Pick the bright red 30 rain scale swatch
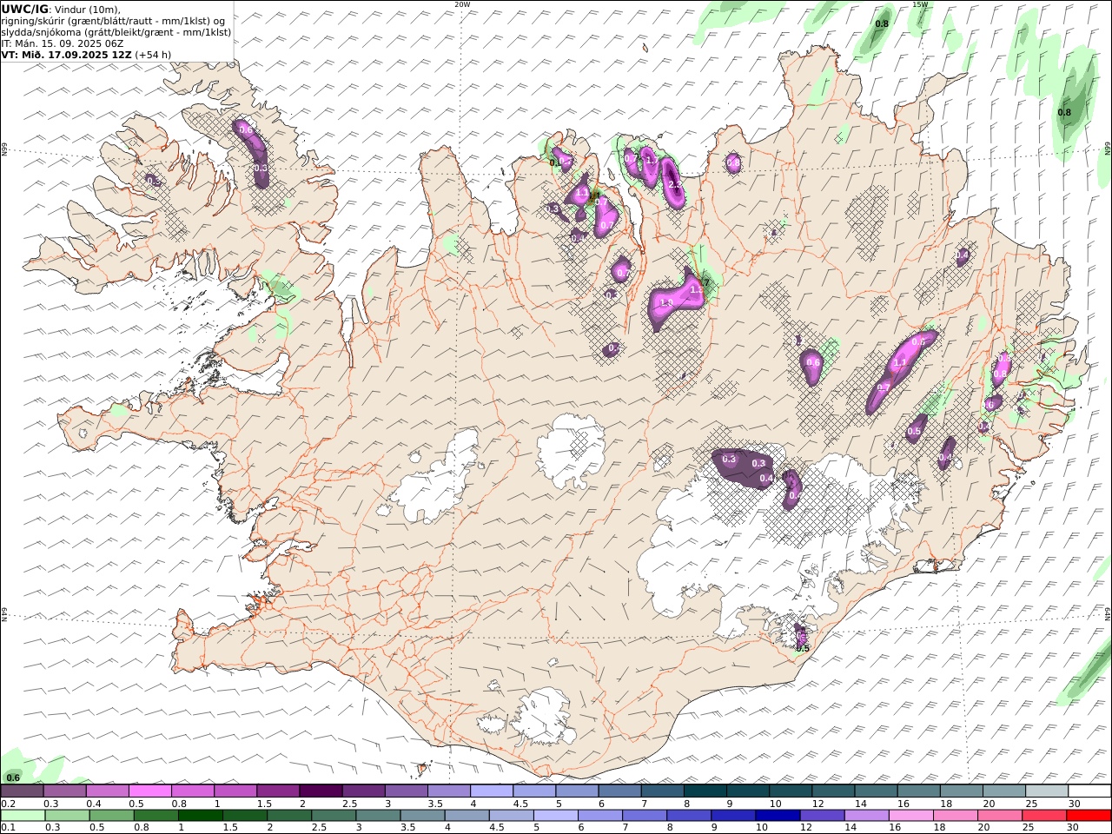 point(1089,816)
